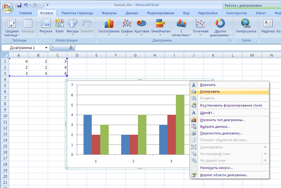Open Шрифт... from the context menu
The width and height of the screenshot is (281, 188).
click(229, 113)
